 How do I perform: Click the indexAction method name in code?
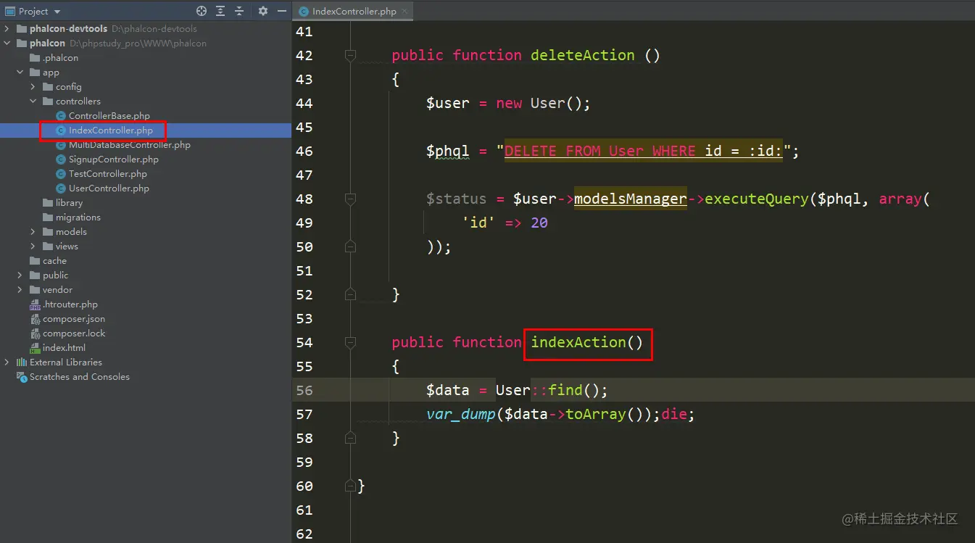(578, 342)
